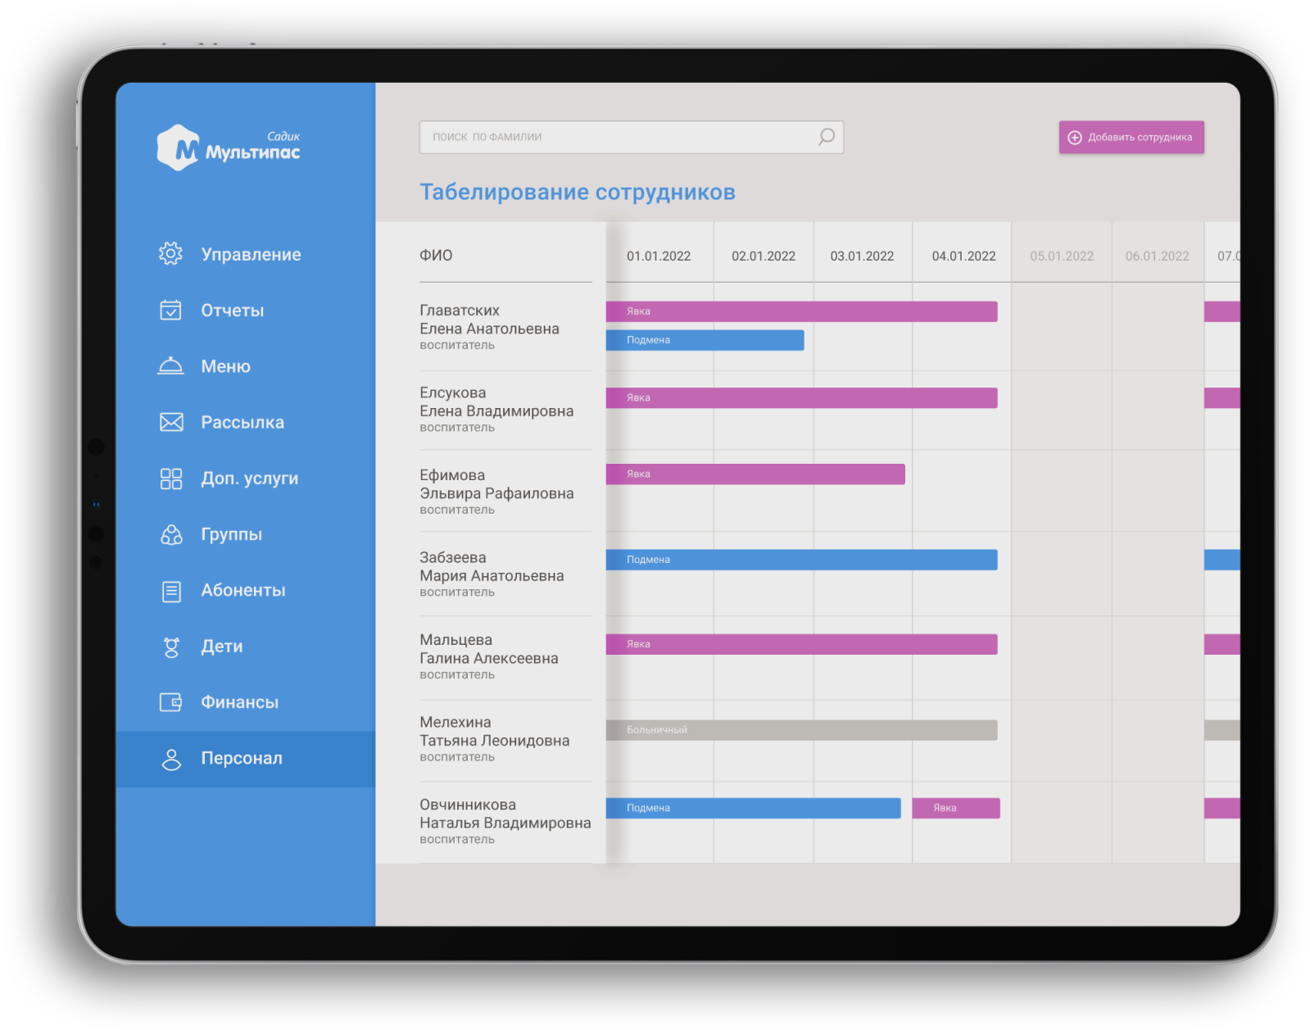Image resolution: width=1310 pixels, height=1030 pixels.
Task: Click the plus icon in Добавить сотрудника
Action: tap(1074, 138)
